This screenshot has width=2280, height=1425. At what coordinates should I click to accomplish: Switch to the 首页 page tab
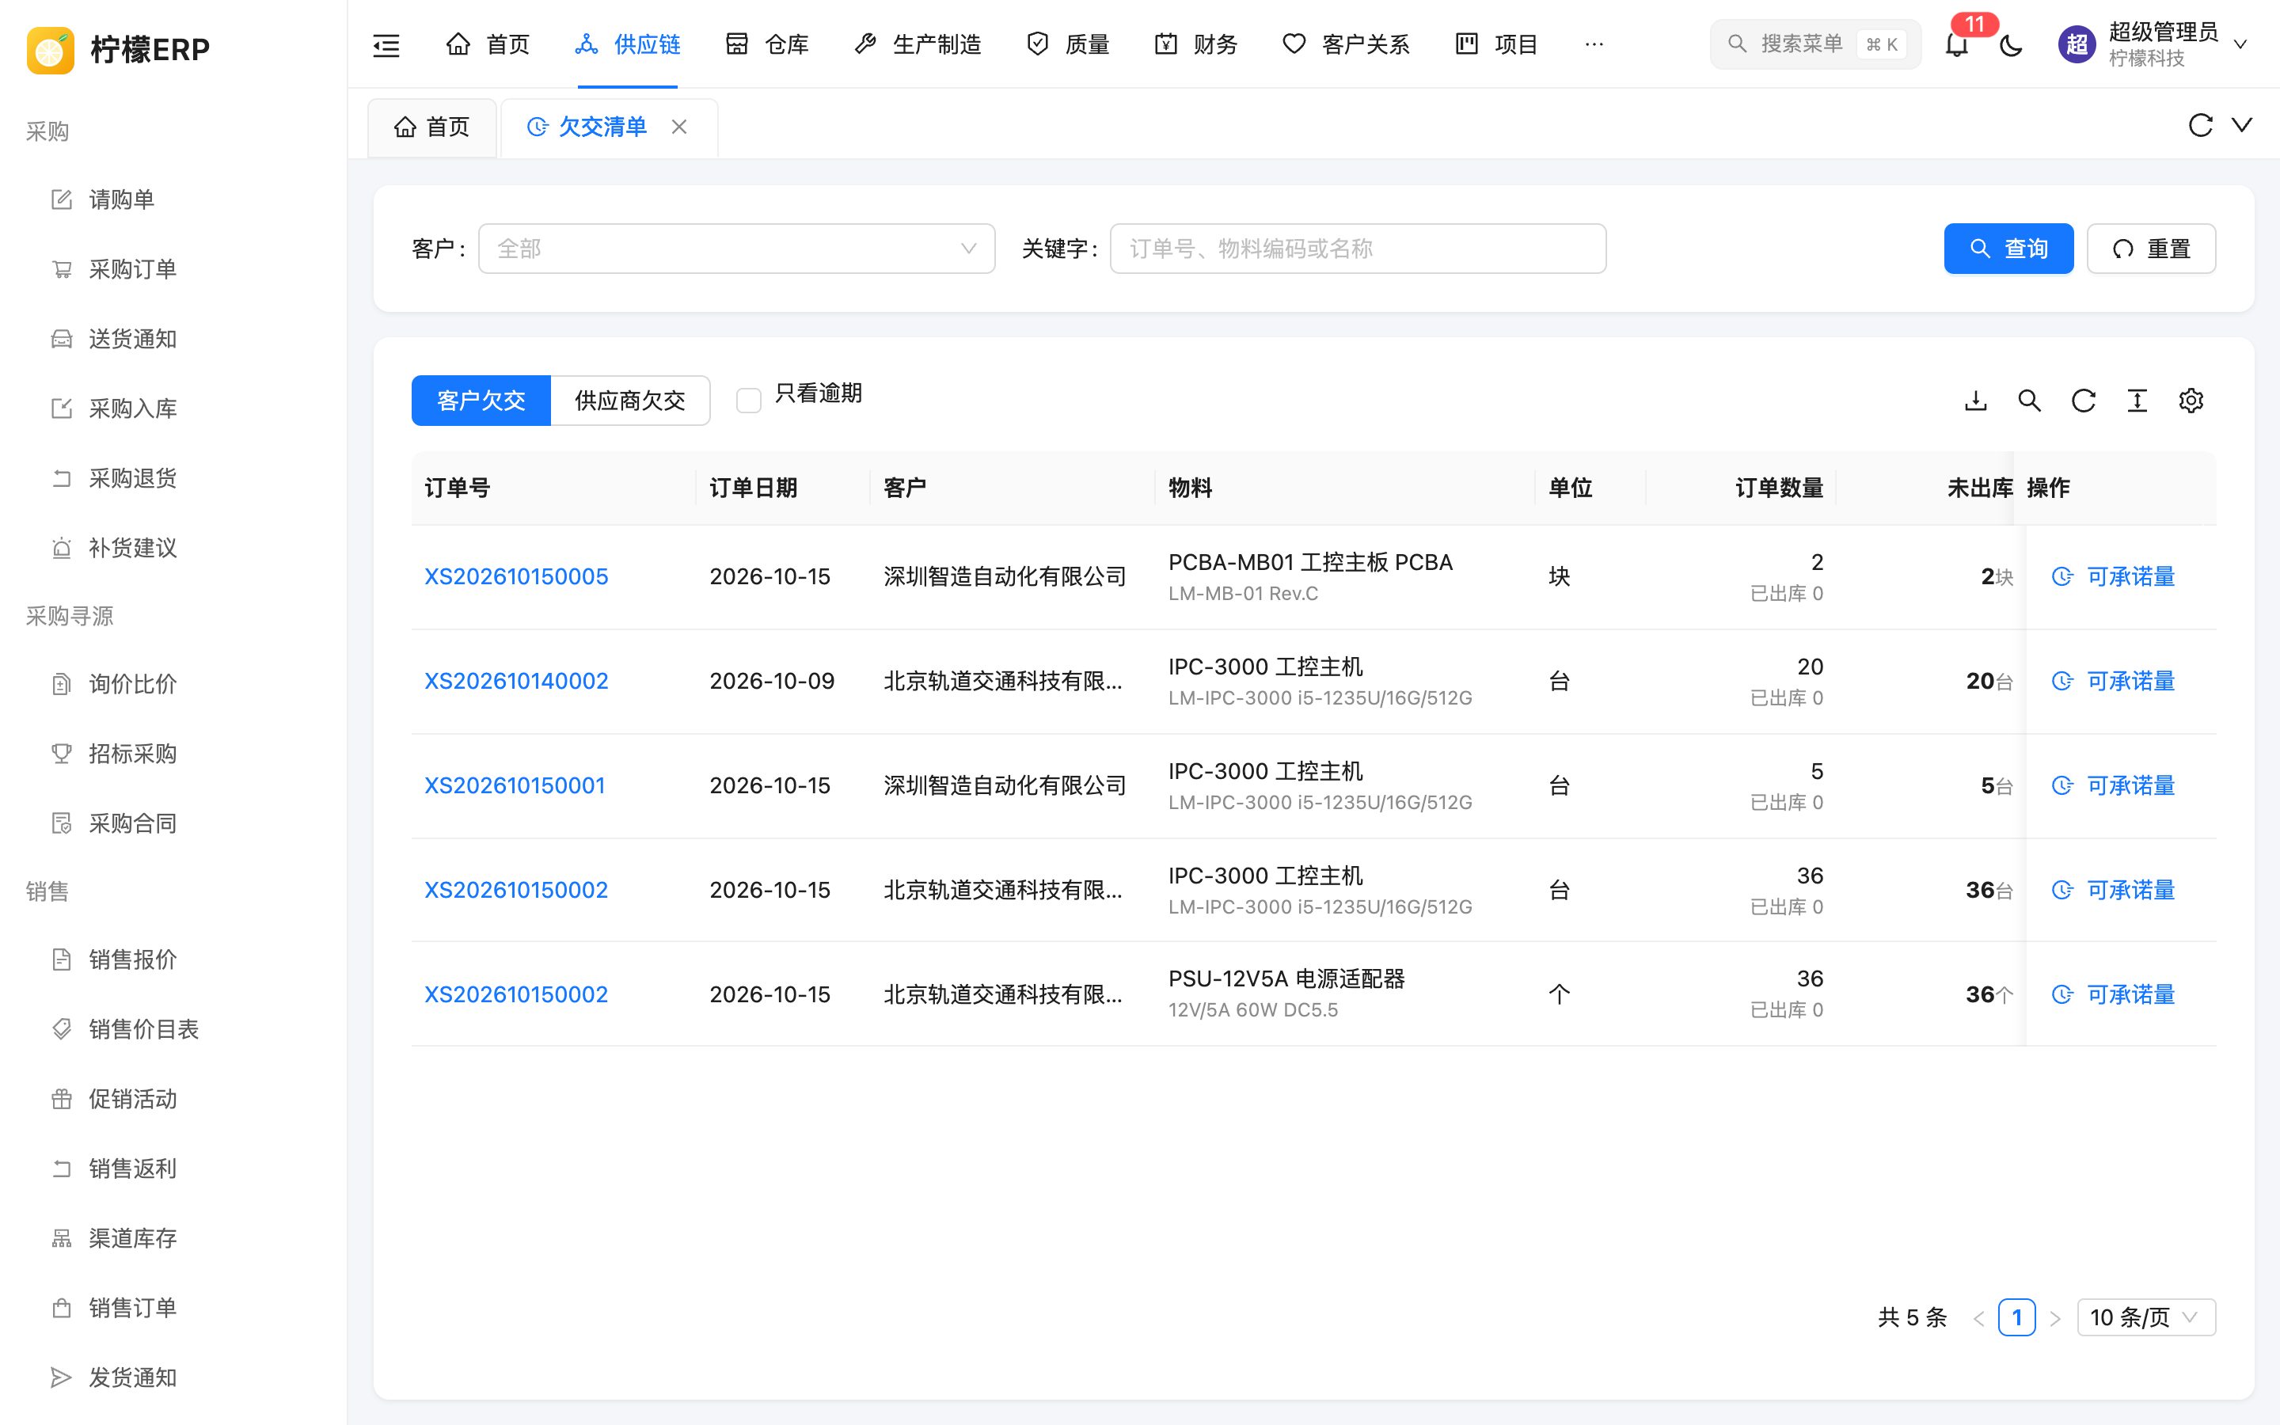(x=431, y=127)
